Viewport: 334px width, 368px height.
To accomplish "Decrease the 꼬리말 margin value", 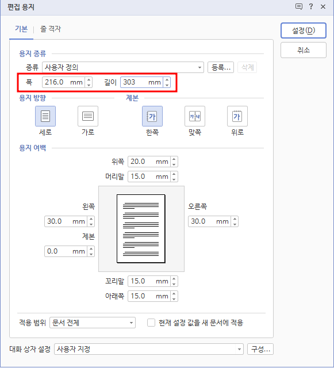I will [x=174, y=284].
